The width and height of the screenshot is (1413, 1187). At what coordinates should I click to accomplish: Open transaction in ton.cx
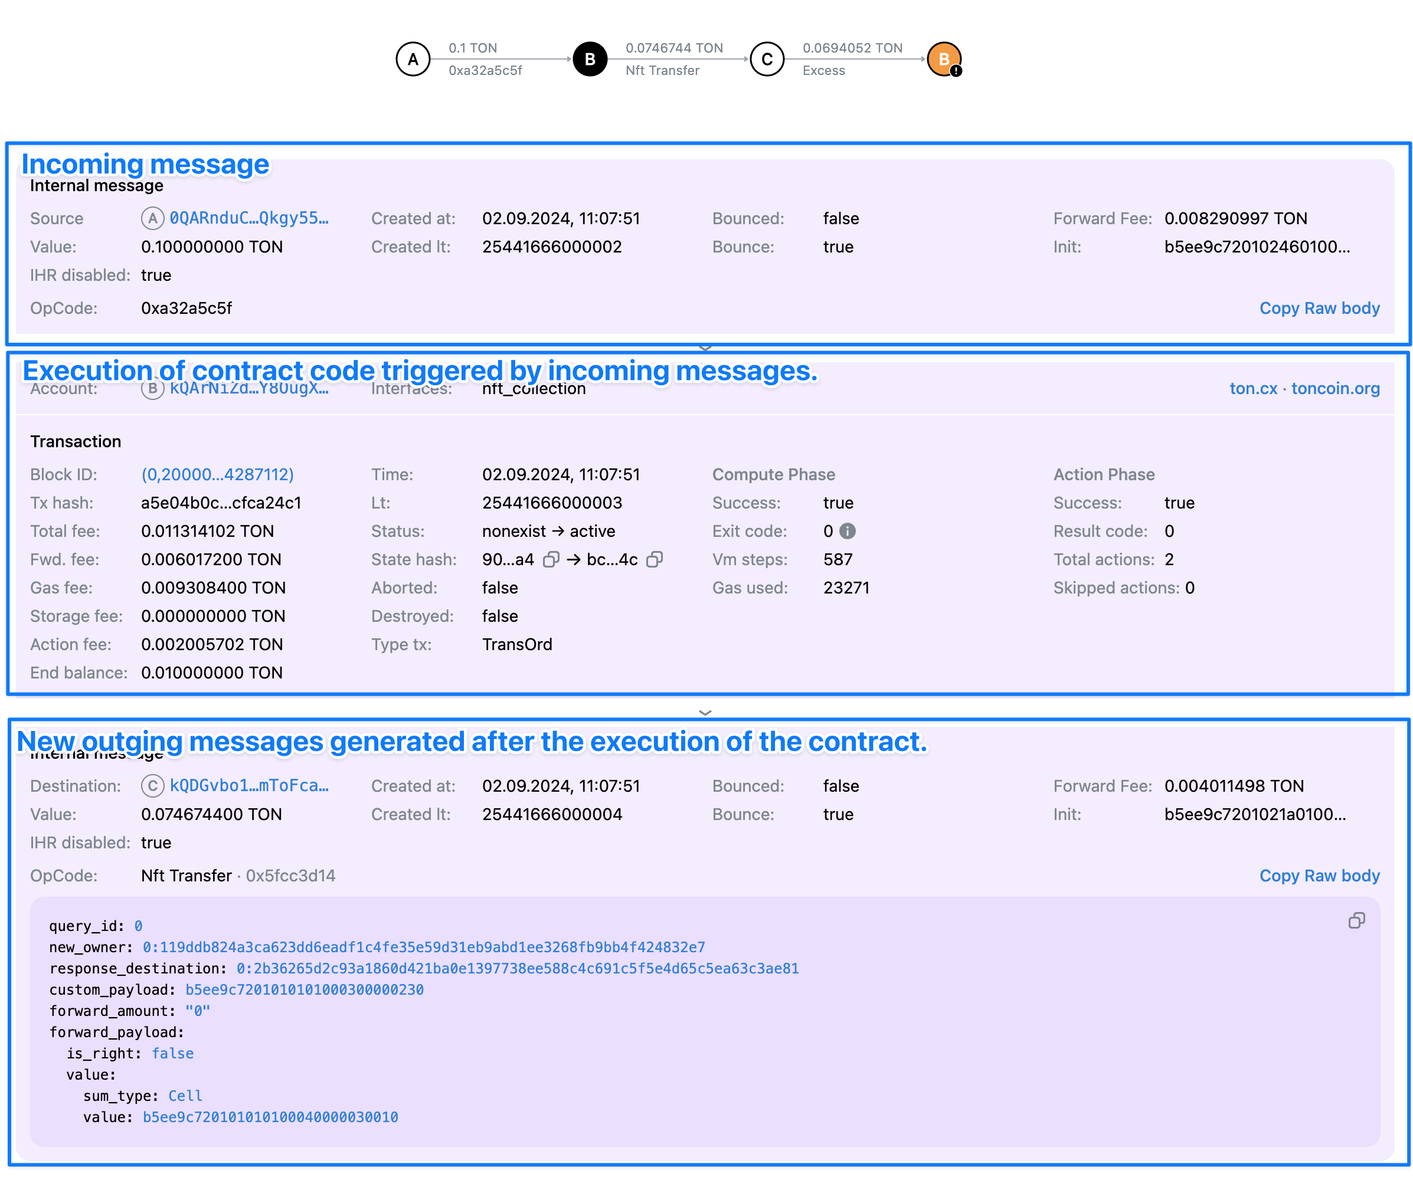1253,389
